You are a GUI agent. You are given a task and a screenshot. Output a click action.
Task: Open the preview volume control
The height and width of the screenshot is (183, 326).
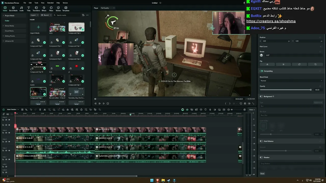[x=249, y=103]
